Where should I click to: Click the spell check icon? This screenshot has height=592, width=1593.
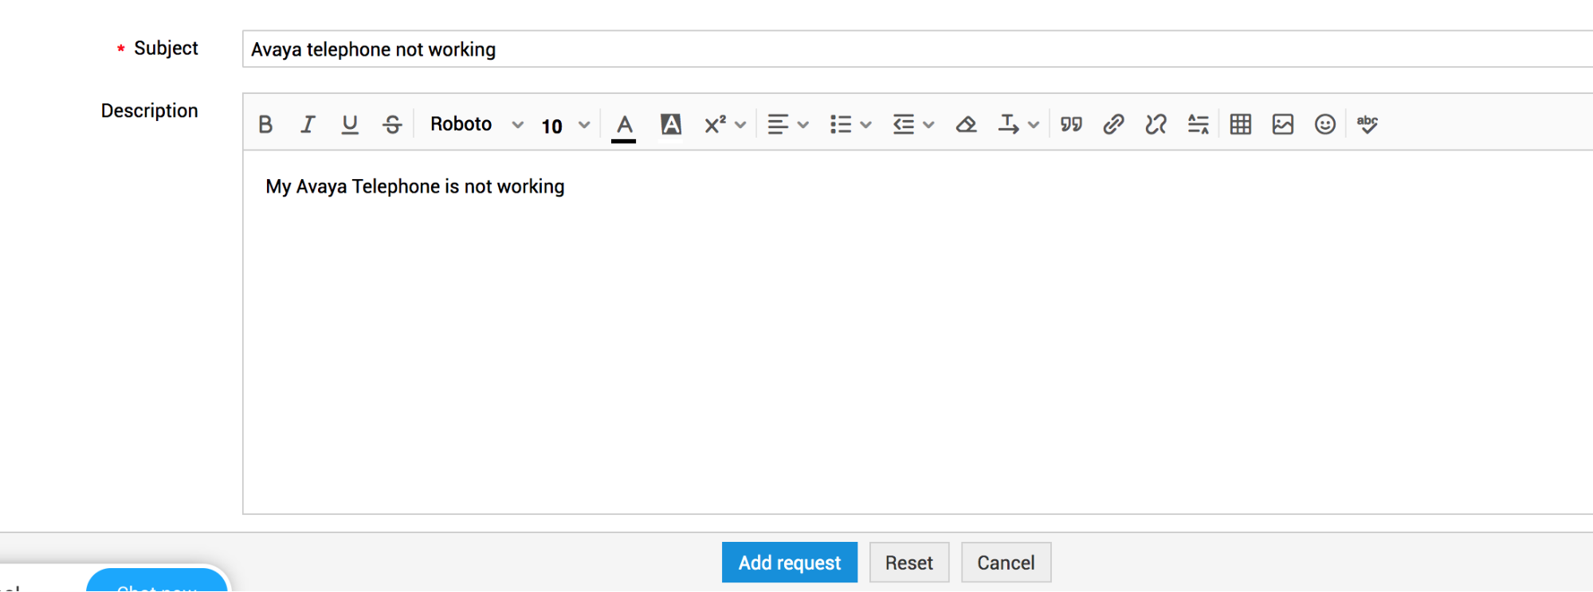(1367, 124)
